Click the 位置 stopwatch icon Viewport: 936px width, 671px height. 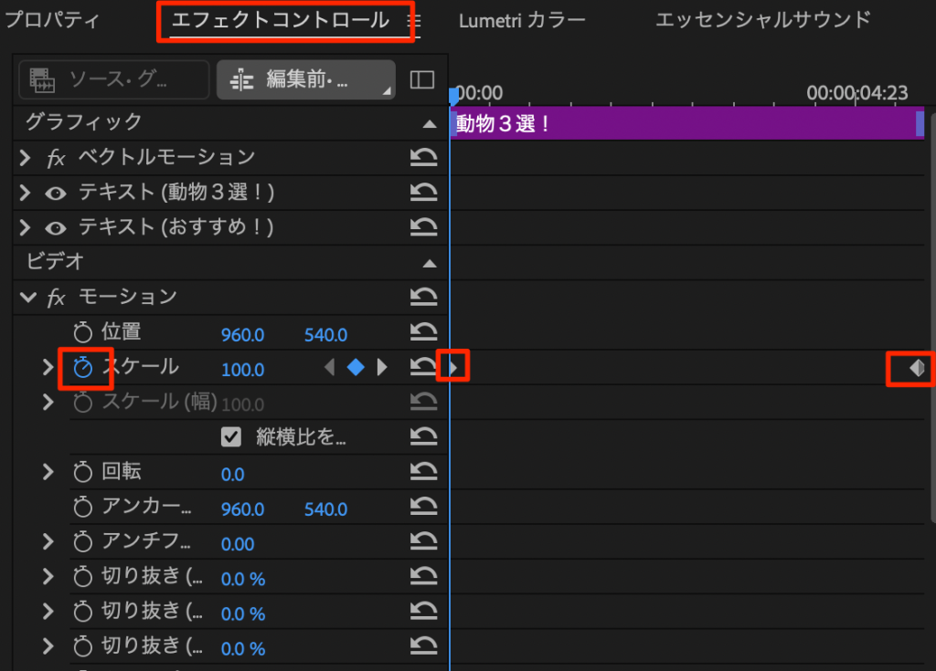point(83,333)
